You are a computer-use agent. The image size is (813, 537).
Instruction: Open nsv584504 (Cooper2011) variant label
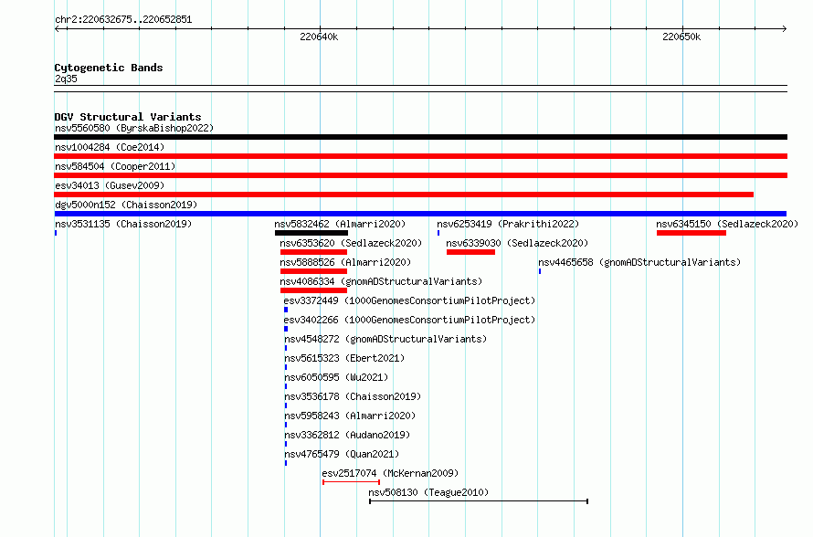[x=115, y=166]
